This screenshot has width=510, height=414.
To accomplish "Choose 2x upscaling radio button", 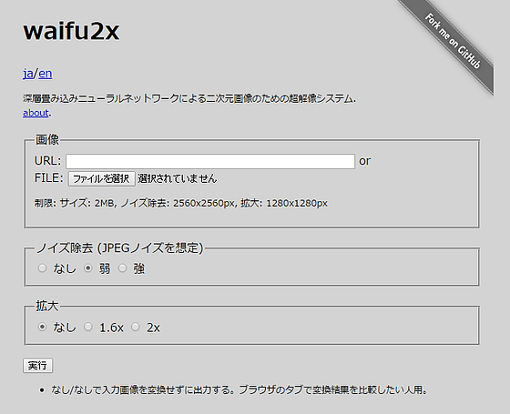I will tap(136, 327).
